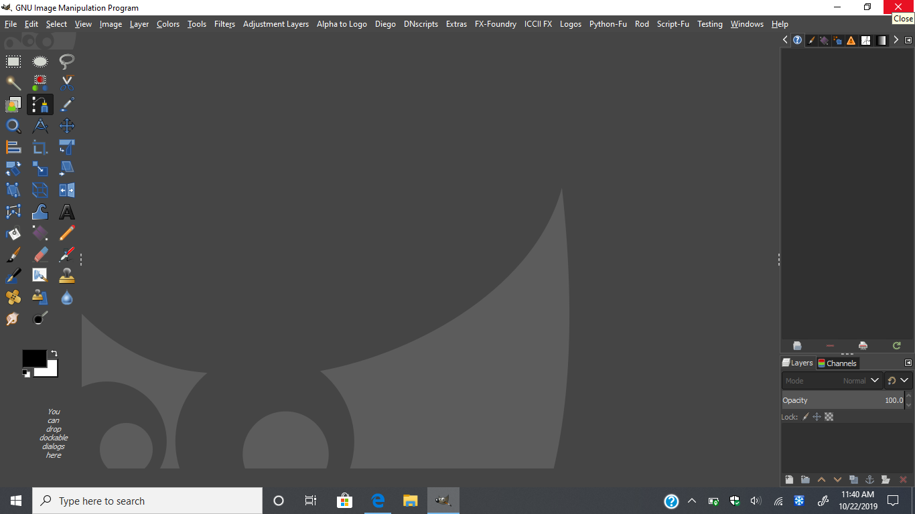The width and height of the screenshot is (915, 514).
Task: Reset colors to default black and white
Action: point(26,373)
